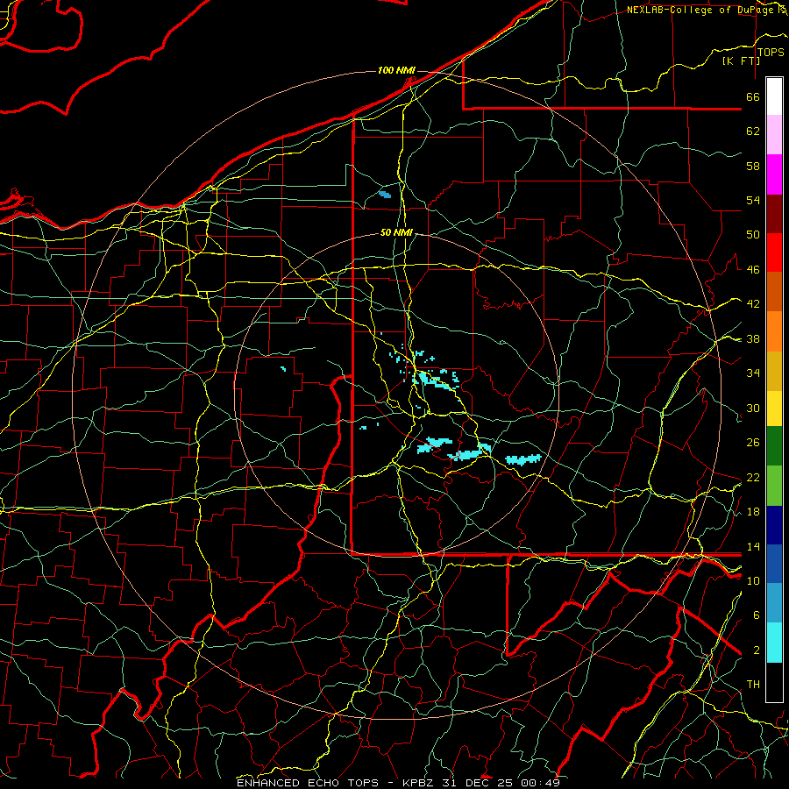Click the 22 legend value

[753, 477]
